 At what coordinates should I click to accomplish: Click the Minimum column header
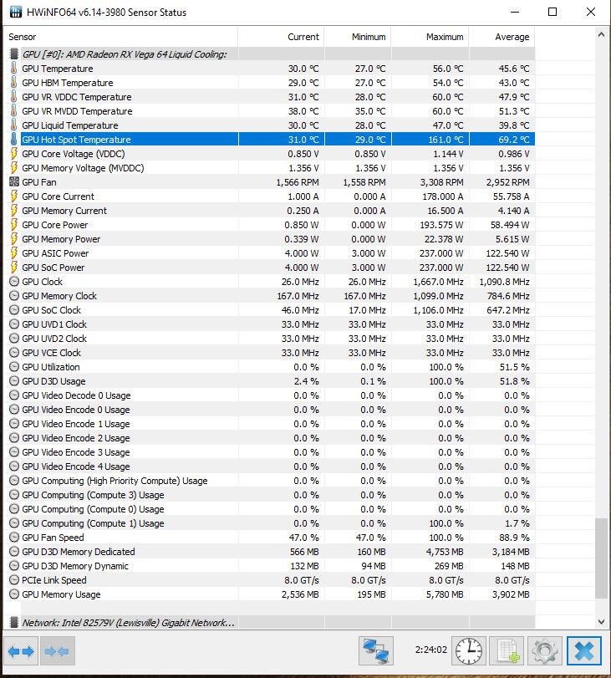(358, 37)
